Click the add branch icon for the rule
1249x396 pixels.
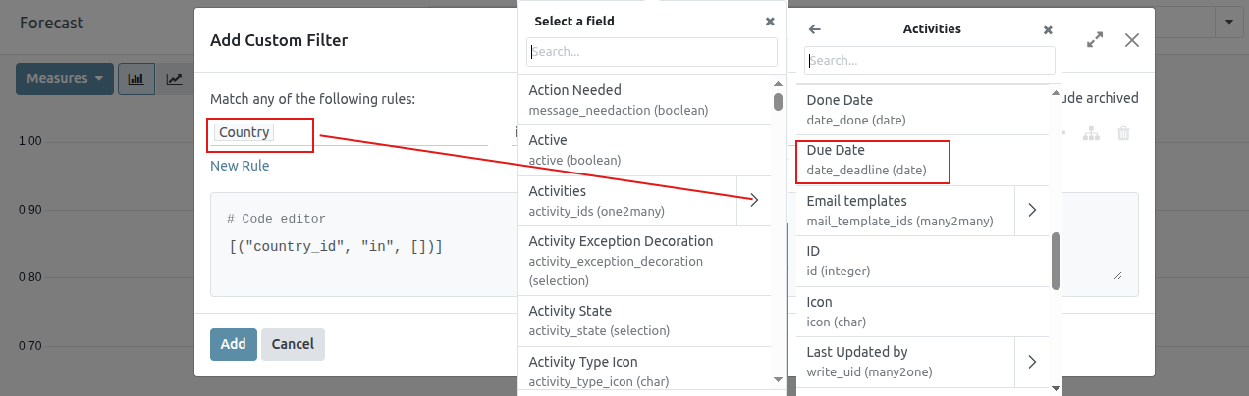1091,133
